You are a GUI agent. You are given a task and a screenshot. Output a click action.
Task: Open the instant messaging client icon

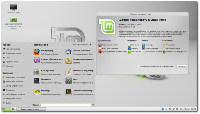(37, 61)
